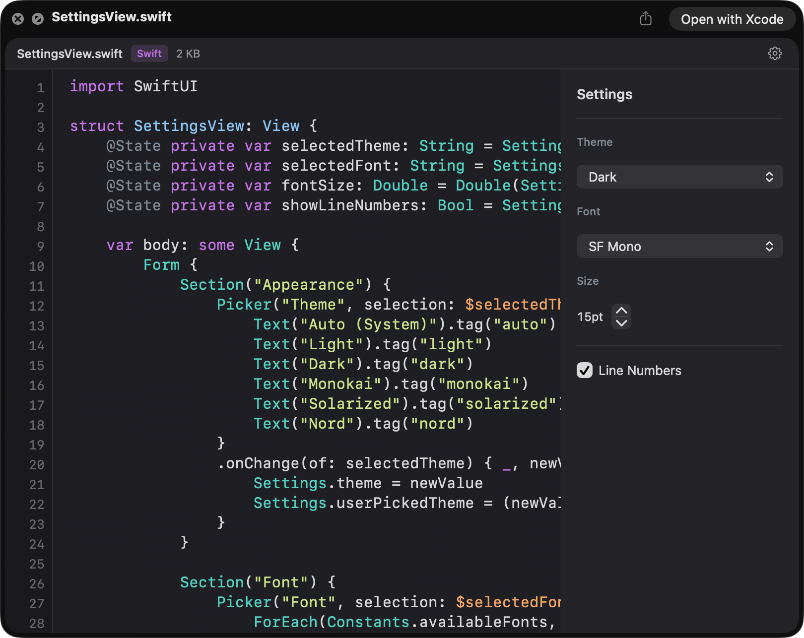
Task: Open the Font dropdown showing SF Mono
Action: click(679, 247)
